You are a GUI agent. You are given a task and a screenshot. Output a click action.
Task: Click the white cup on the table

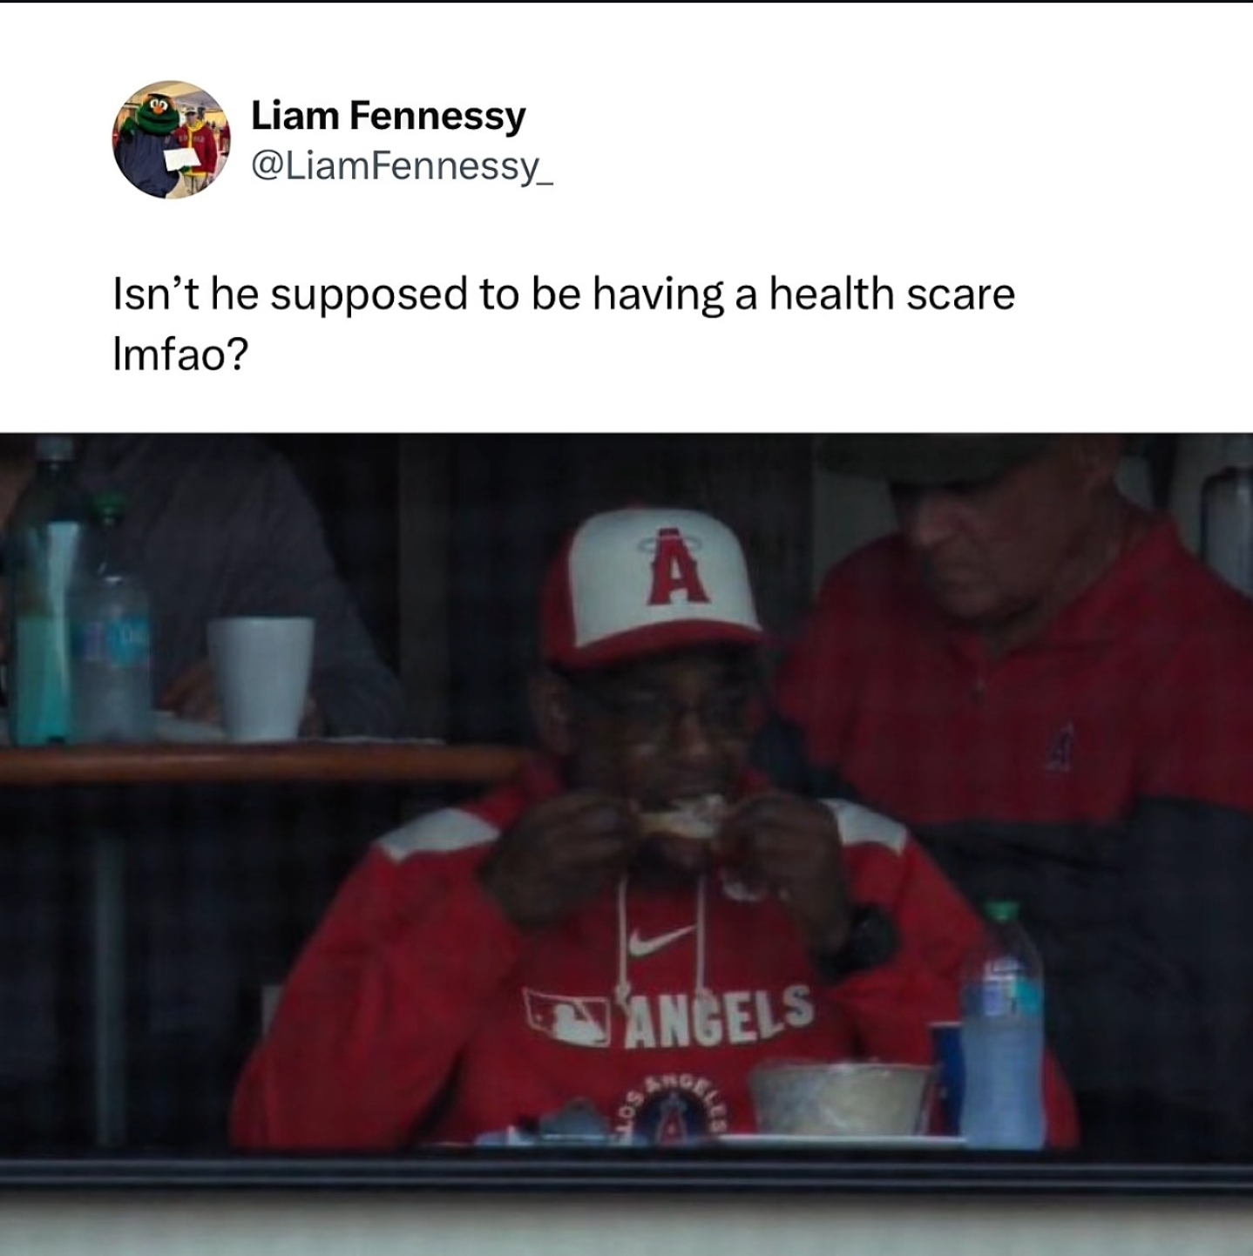point(261,678)
